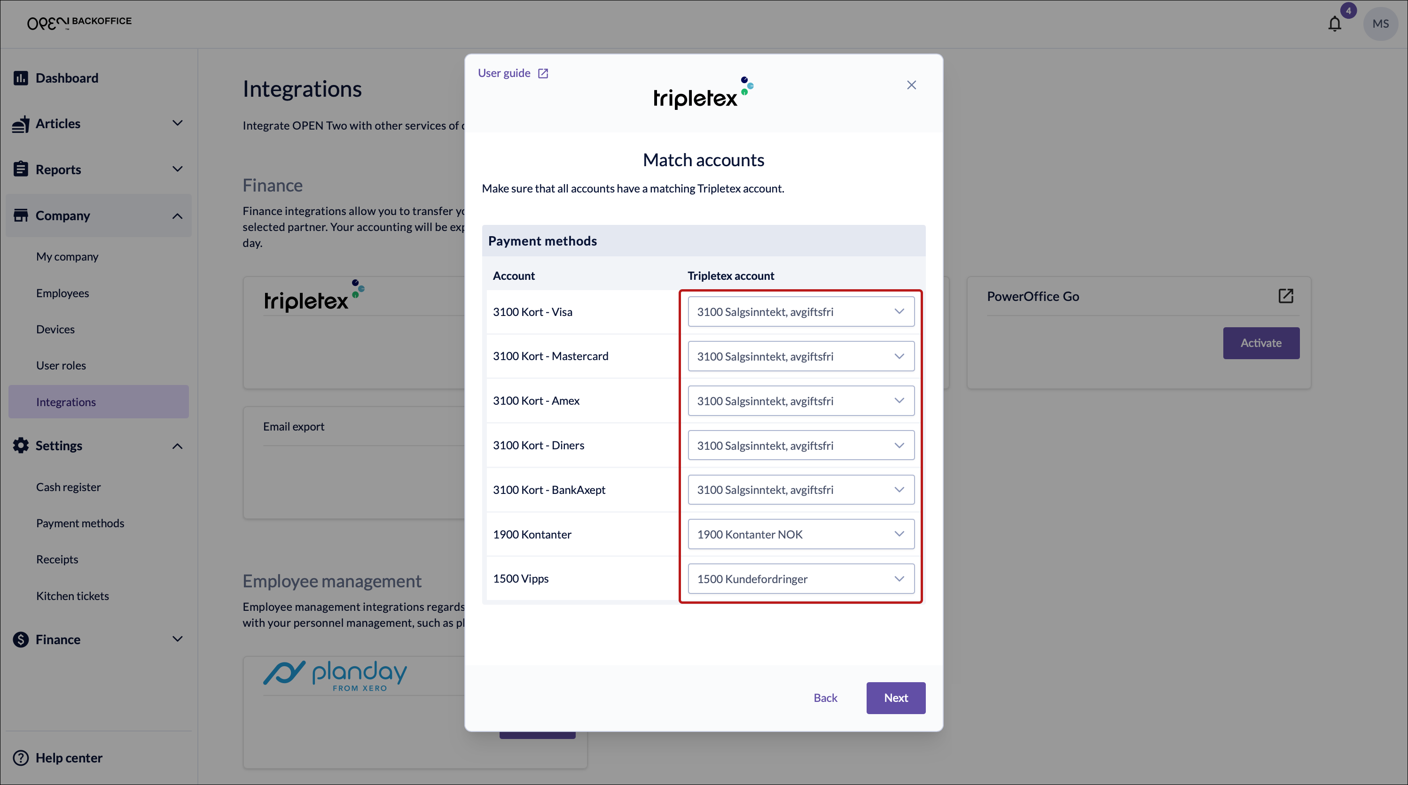Open the Employees page in sidebar

click(63, 293)
